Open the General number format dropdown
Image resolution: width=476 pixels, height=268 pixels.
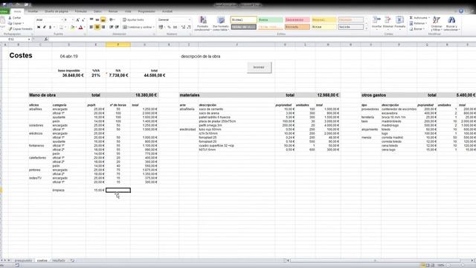click(190, 20)
